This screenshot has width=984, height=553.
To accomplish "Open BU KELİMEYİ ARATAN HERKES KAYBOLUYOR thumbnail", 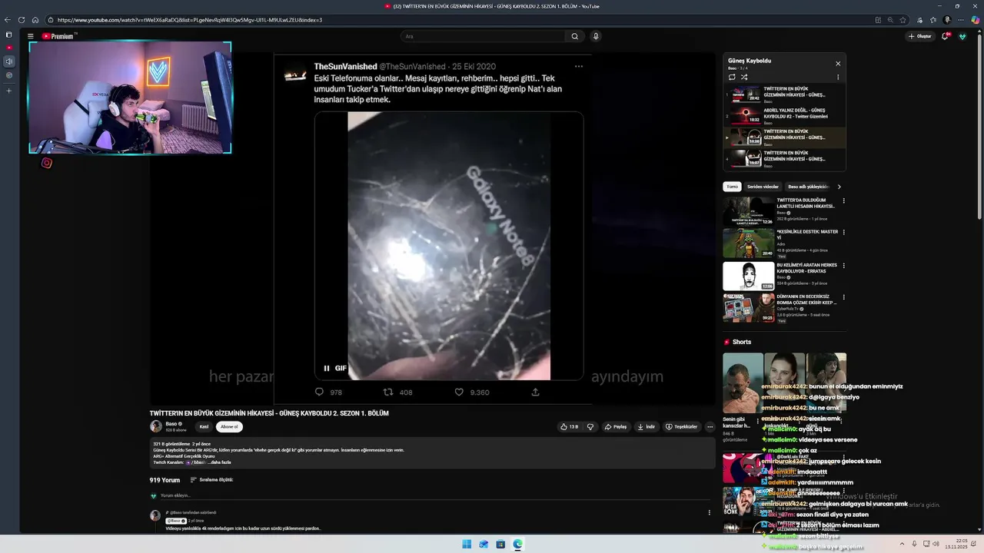I will point(748,276).
